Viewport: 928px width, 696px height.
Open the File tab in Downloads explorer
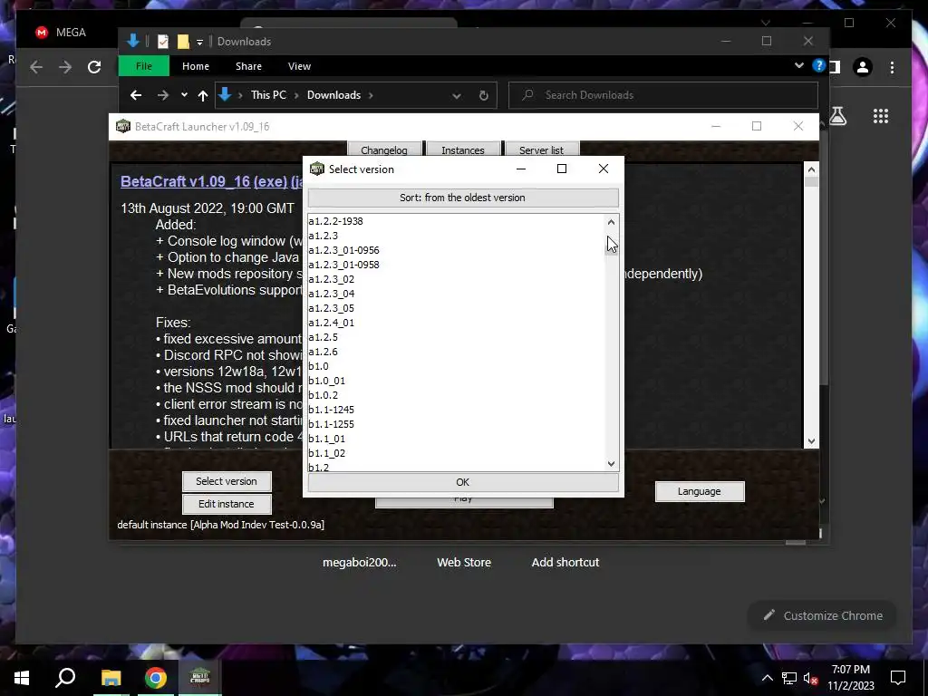click(144, 66)
